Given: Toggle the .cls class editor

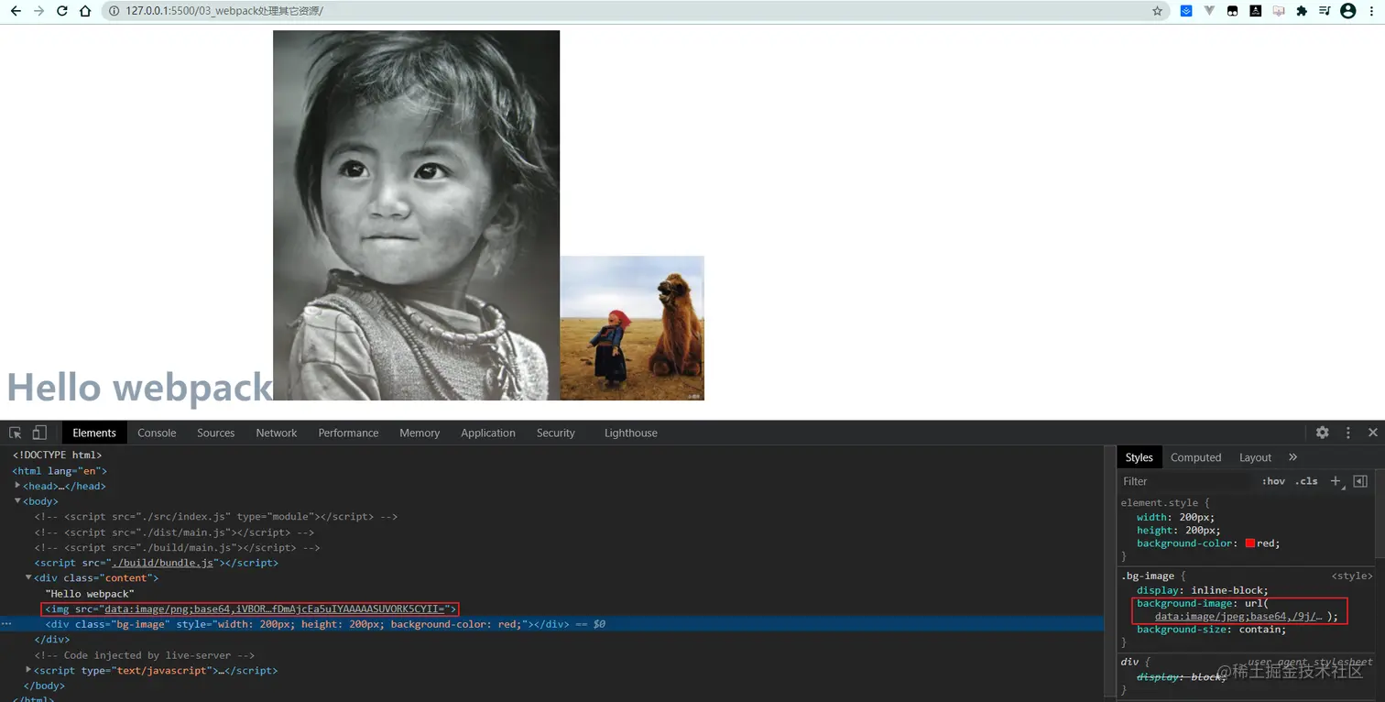Looking at the screenshot, I should pyautogui.click(x=1306, y=480).
